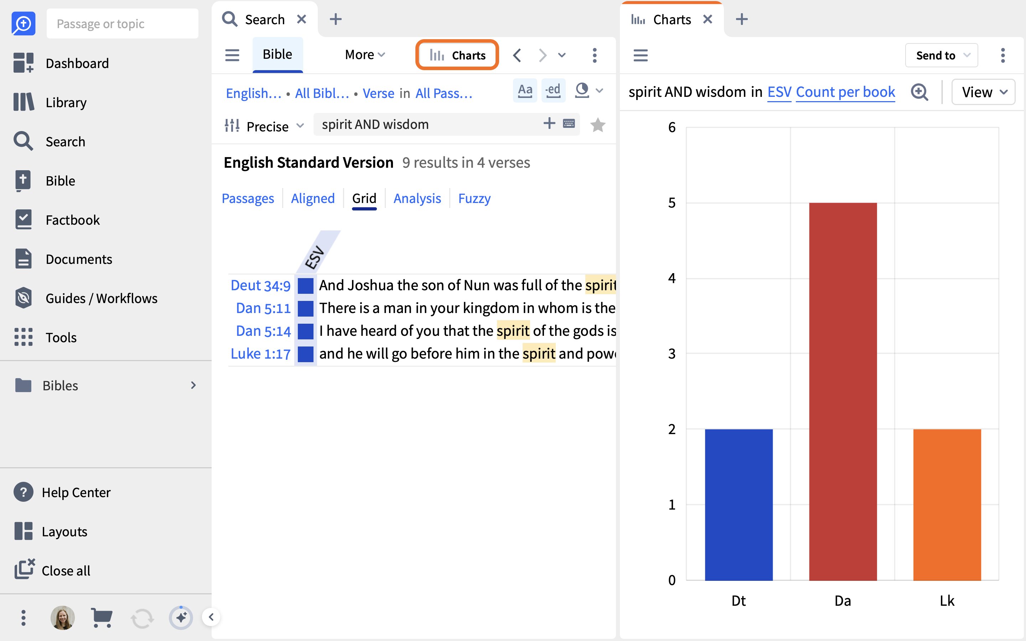Open the Search panel hamburger menu
The width and height of the screenshot is (1026, 641).
[x=232, y=55]
